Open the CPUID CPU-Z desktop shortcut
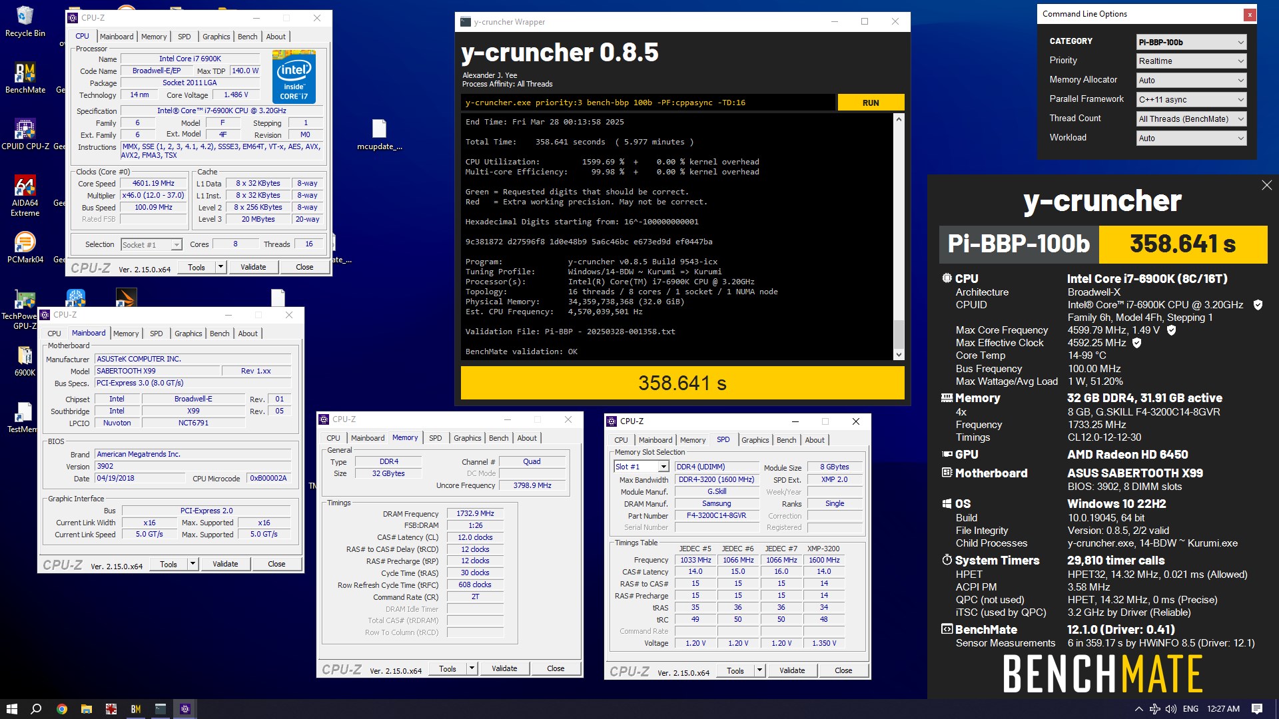Image resolution: width=1279 pixels, height=719 pixels. (x=25, y=134)
